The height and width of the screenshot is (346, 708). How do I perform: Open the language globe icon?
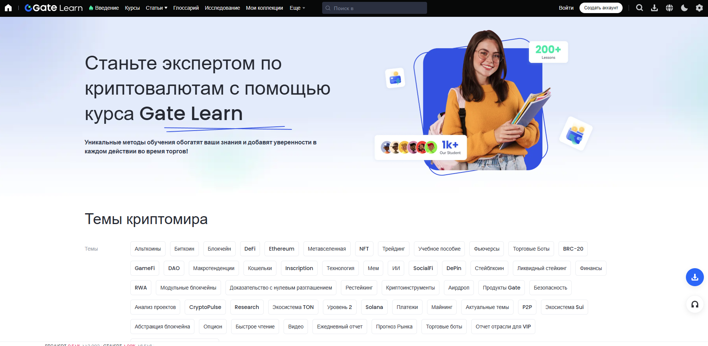click(x=669, y=8)
